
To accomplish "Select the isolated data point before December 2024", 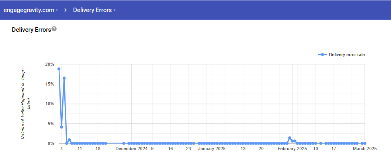I will (x=124, y=143).
